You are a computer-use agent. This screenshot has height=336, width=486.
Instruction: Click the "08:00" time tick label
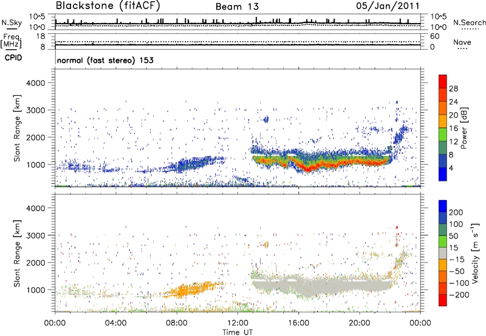point(177,323)
